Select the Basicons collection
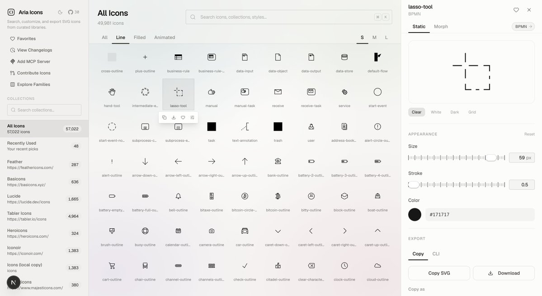542x296 pixels. coord(44,182)
